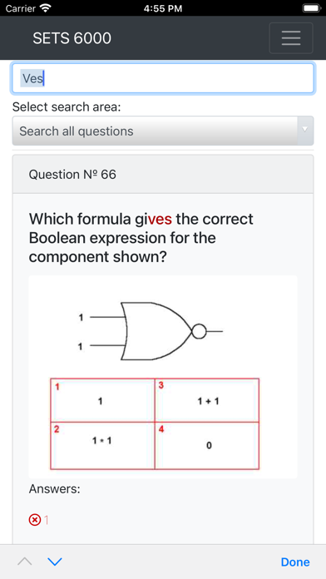The width and height of the screenshot is (326, 579).
Task: Tap the SETS 6000 title
Action: [72, 38]
